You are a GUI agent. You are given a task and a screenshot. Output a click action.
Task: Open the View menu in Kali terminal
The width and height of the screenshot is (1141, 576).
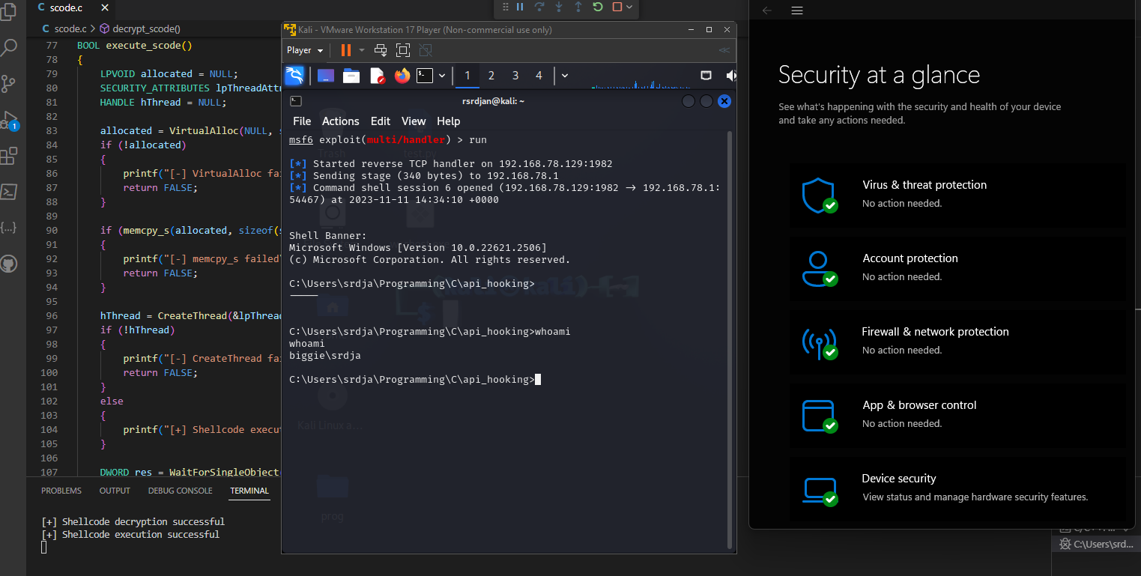coord(414,121)
